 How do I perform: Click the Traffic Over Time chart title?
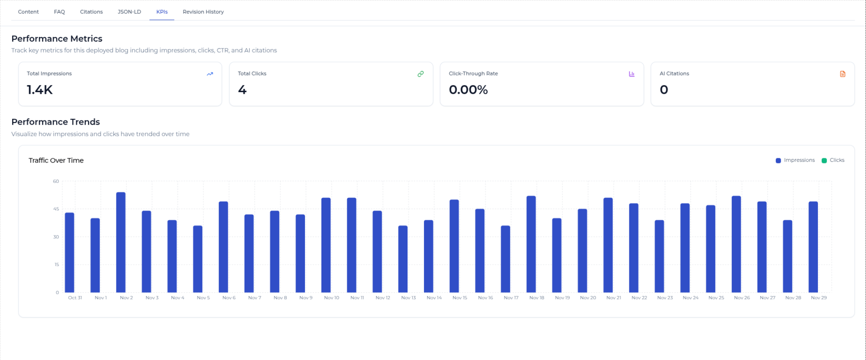click(56, 160)
